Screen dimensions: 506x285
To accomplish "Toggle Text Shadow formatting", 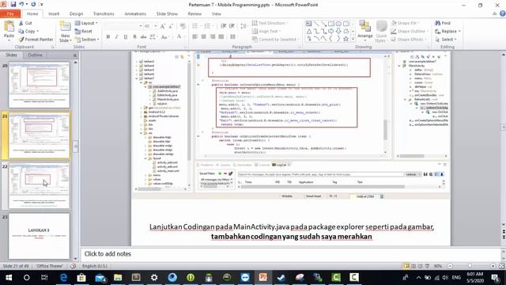I will [134, 37].
